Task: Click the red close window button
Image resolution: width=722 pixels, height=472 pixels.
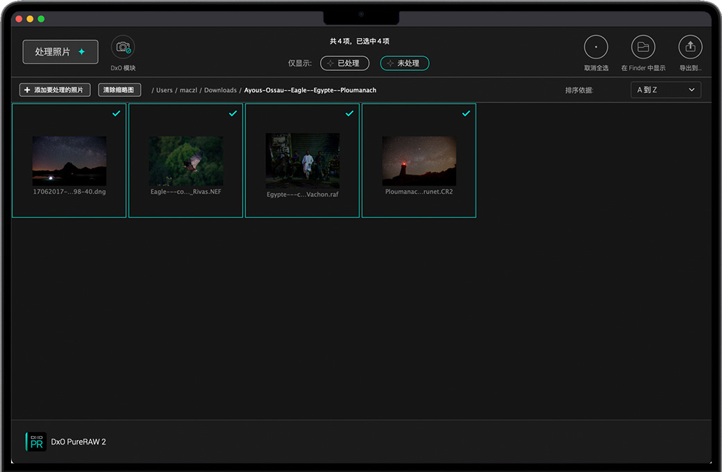Action: 19,19
